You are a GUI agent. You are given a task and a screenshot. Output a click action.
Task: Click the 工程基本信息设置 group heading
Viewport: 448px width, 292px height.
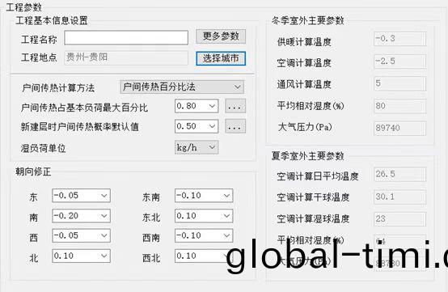[52, 20]
